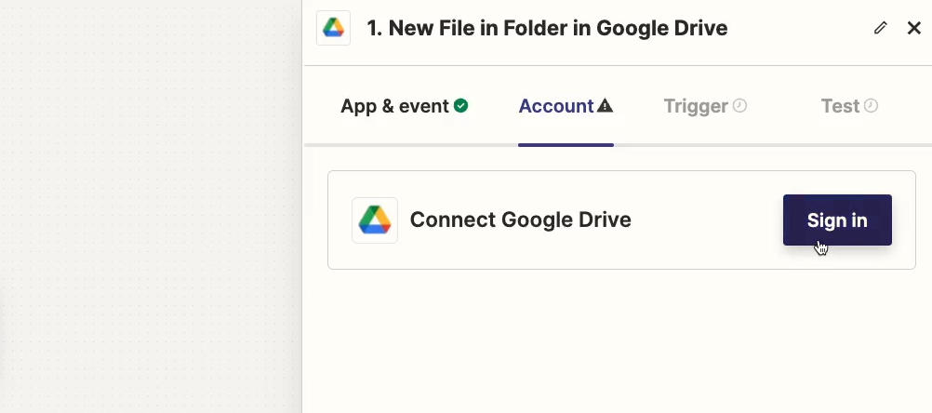Click the clock icon next to Test
This screenshot has height=413, width=932.
click(x=871, y=106)
